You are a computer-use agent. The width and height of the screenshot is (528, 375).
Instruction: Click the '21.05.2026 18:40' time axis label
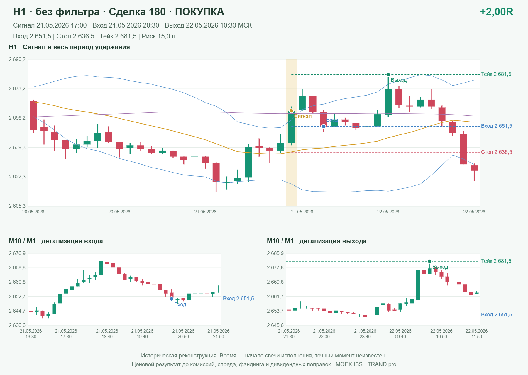107,334
